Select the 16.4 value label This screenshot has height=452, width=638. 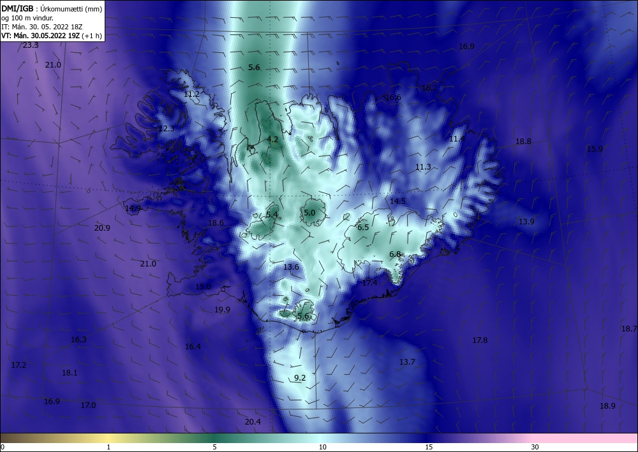coord(193,347)
